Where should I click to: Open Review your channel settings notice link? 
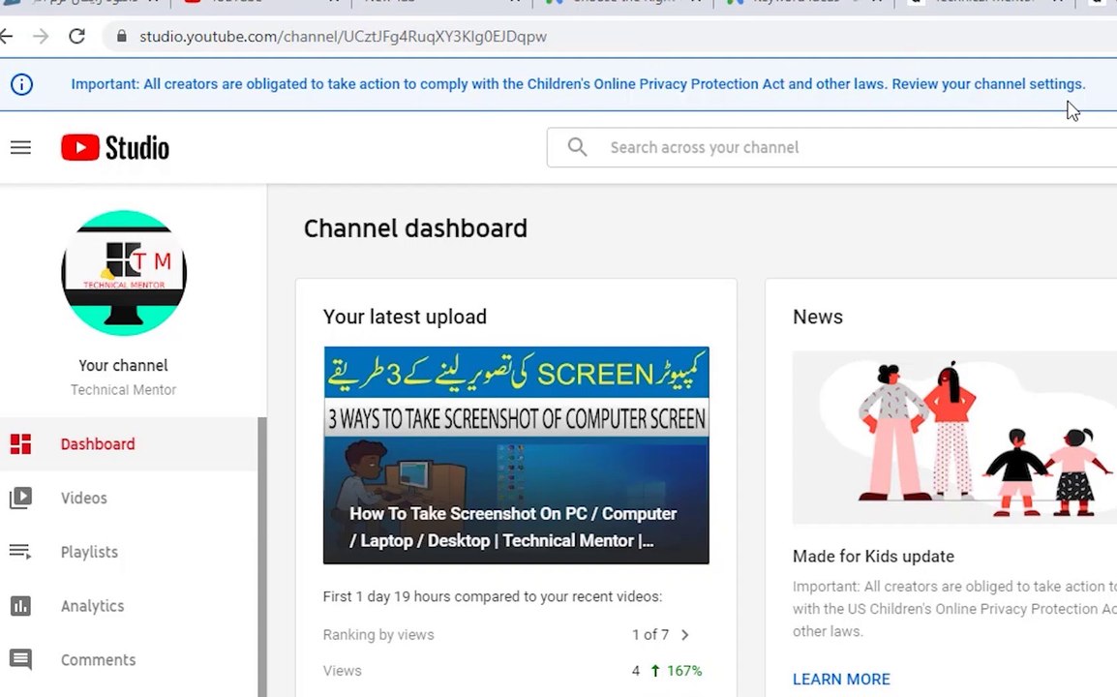pos(988,84)
